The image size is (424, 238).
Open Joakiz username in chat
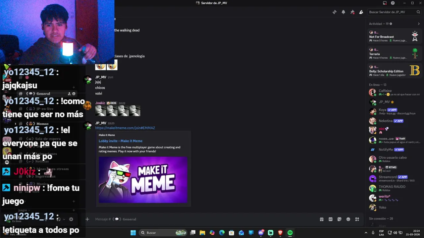pyautogui.click(x=100, y=103)
